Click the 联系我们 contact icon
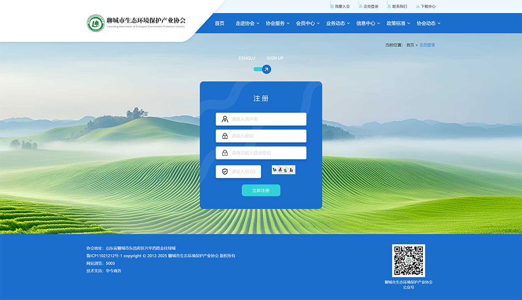This screenshot has height=300, width=522. (x=389, y=6)
